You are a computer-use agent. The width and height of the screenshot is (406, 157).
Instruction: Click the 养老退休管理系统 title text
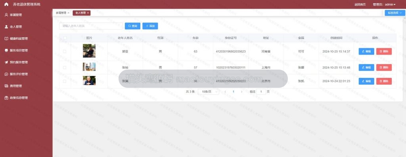coord(27,4)
